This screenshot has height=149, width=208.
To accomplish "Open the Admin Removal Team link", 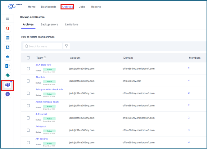I will [47, 102].
